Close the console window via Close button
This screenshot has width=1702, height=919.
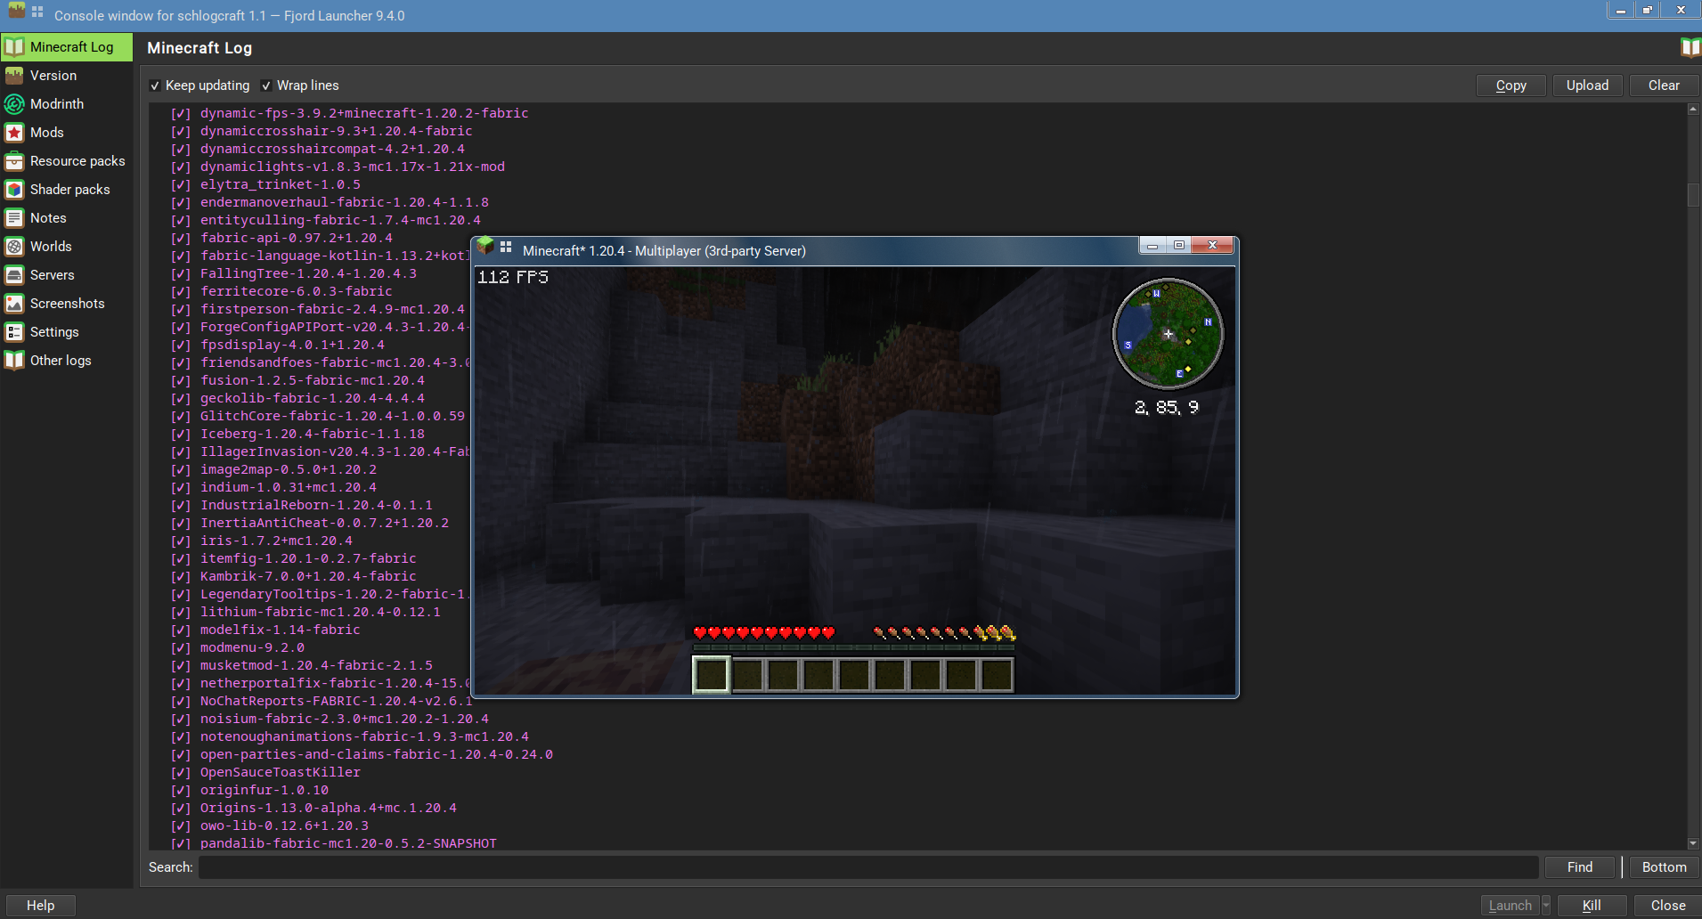click(1667, 906)
